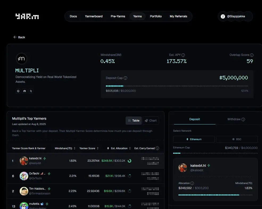Select katexbt.hl avatar in table

click(x=24, y=161)
